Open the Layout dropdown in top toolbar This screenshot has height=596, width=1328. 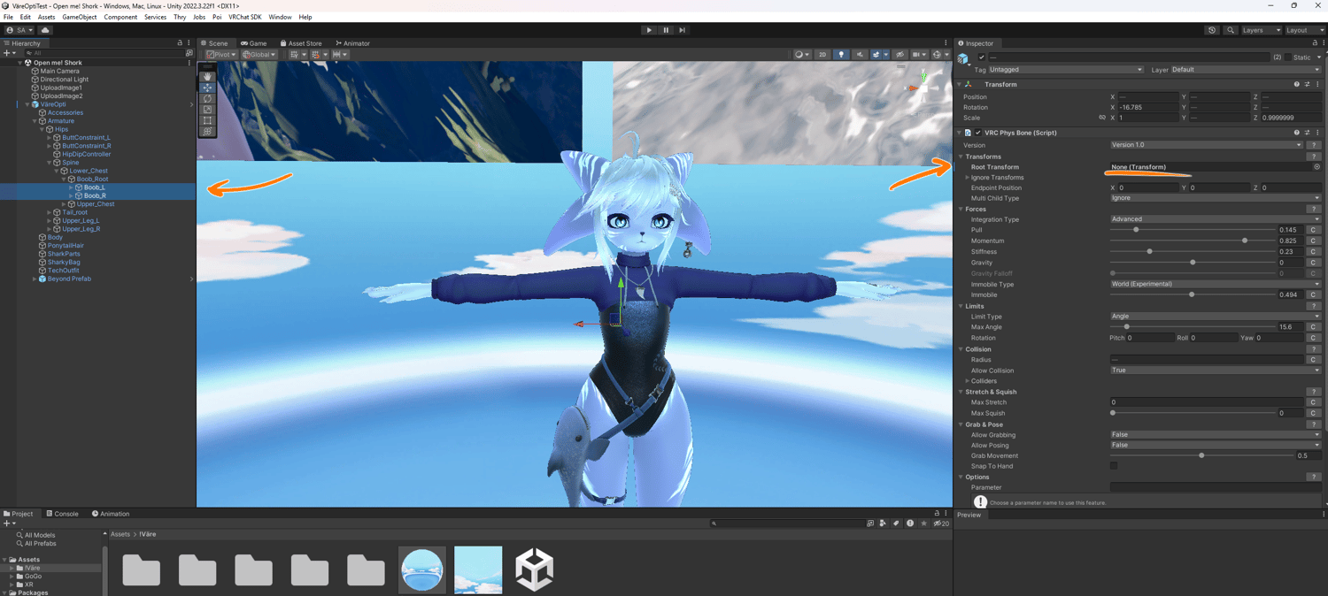coord(1305,30)
